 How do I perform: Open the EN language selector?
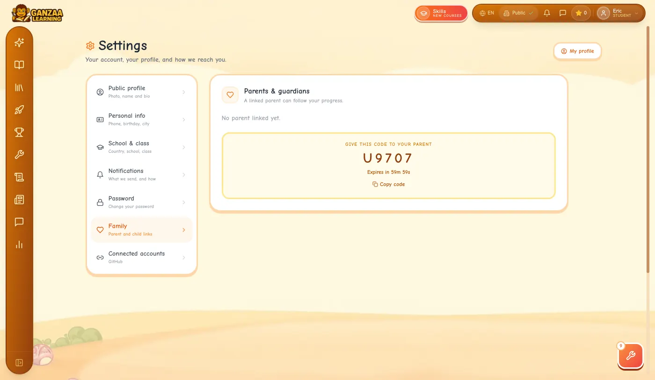(487, 13)
